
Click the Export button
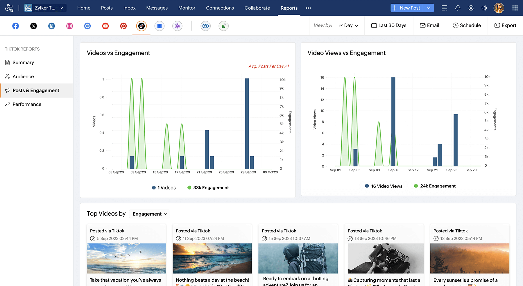[x=505, y=25]
